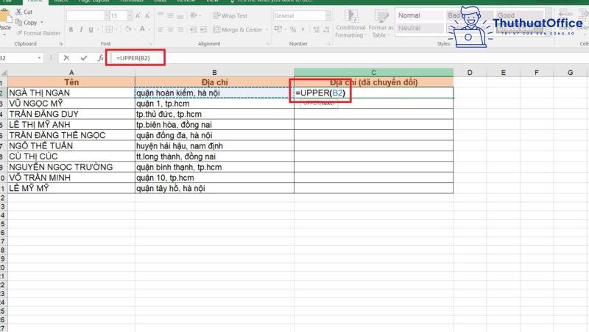Open Alignment group dialog launcher

268,44
